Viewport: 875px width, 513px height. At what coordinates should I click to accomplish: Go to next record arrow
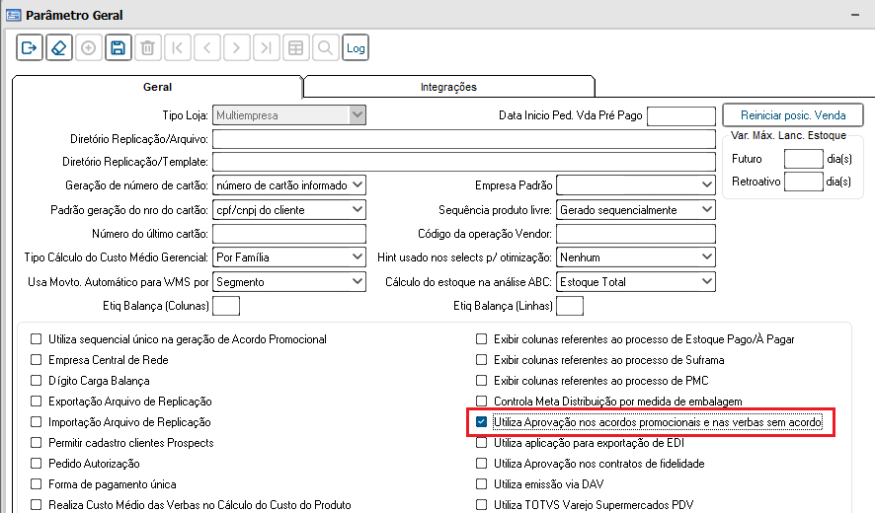point(237,48)
